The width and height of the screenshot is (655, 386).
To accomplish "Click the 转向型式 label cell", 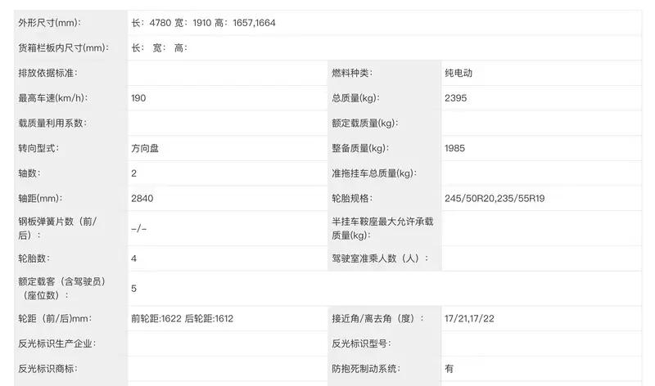I will coord(38,149).
